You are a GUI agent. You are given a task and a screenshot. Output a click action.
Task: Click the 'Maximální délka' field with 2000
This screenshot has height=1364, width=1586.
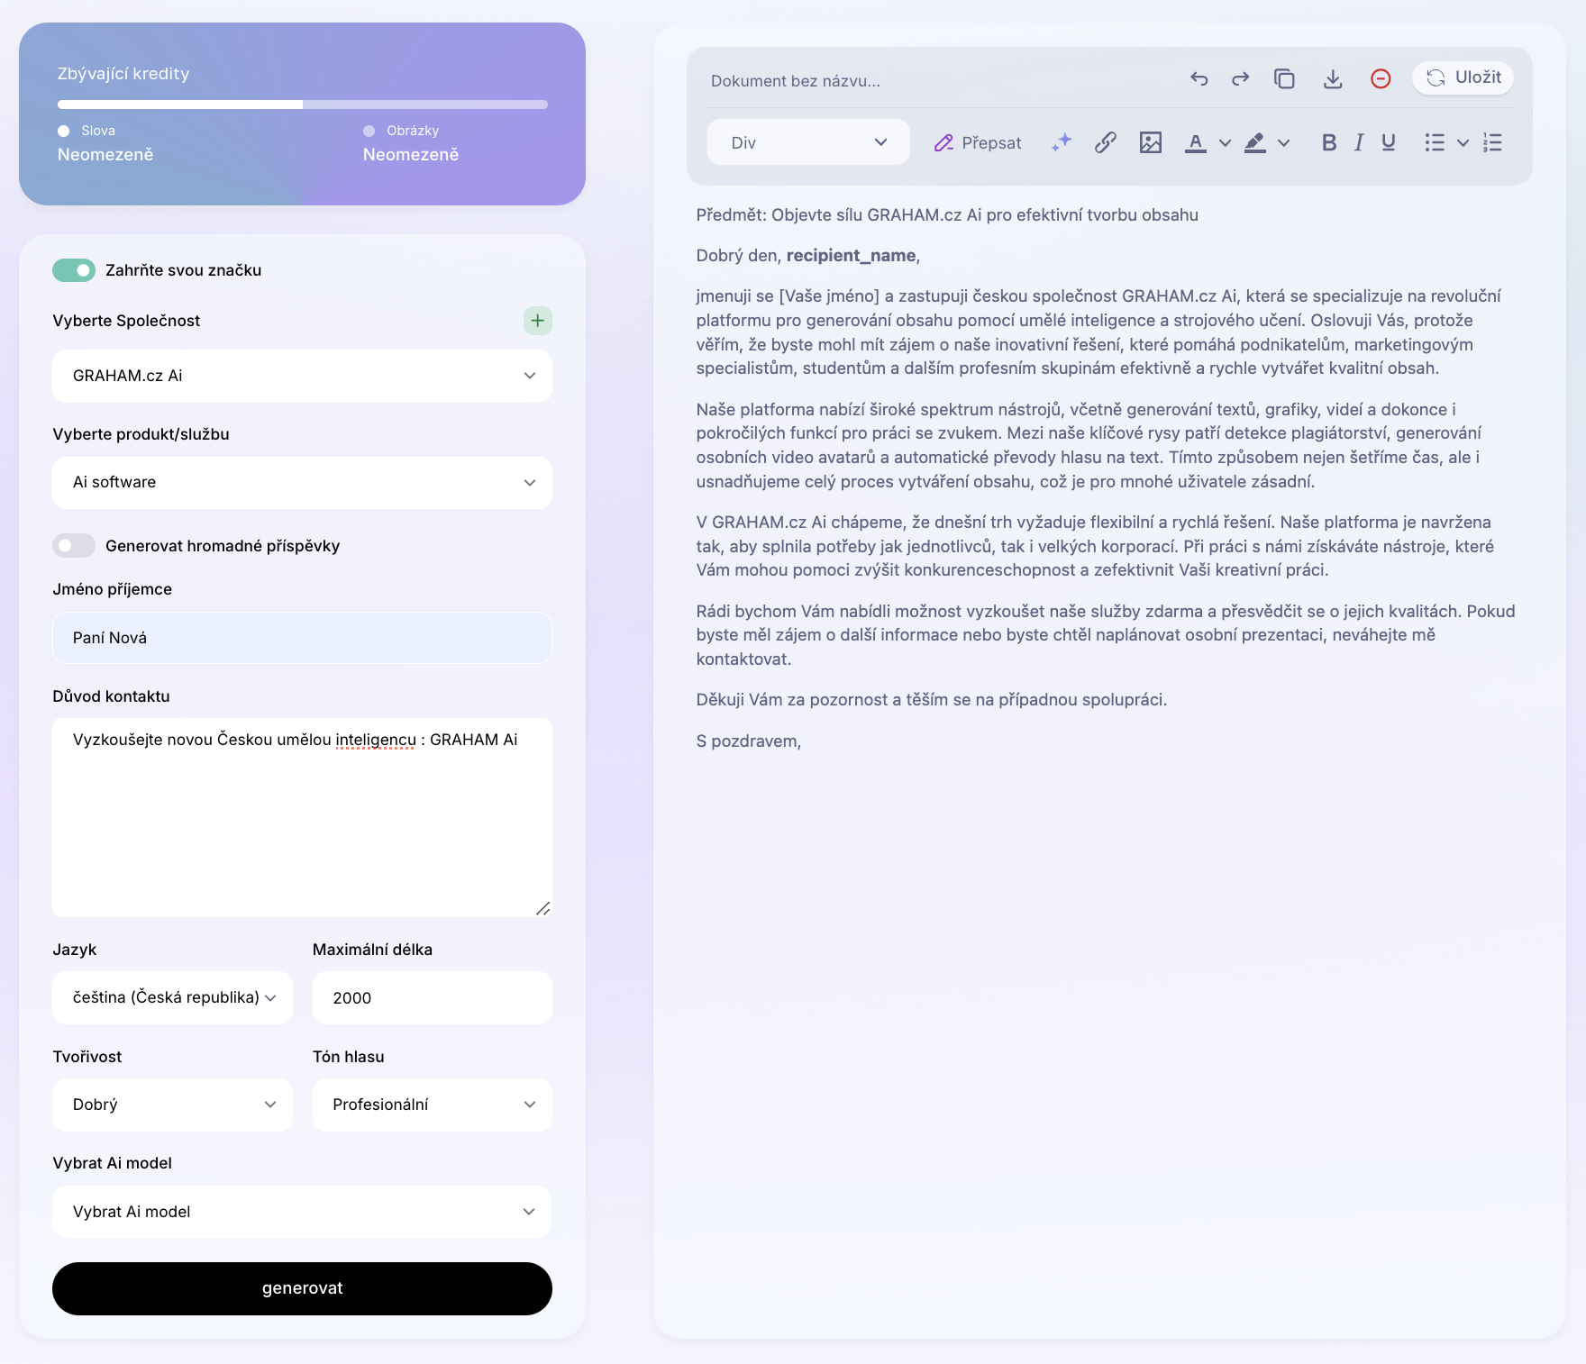pos(432,997)
